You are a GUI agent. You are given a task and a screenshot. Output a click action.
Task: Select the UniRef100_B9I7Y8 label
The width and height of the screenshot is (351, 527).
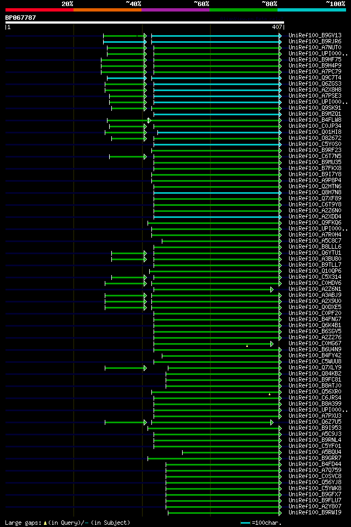click(315, 174)
